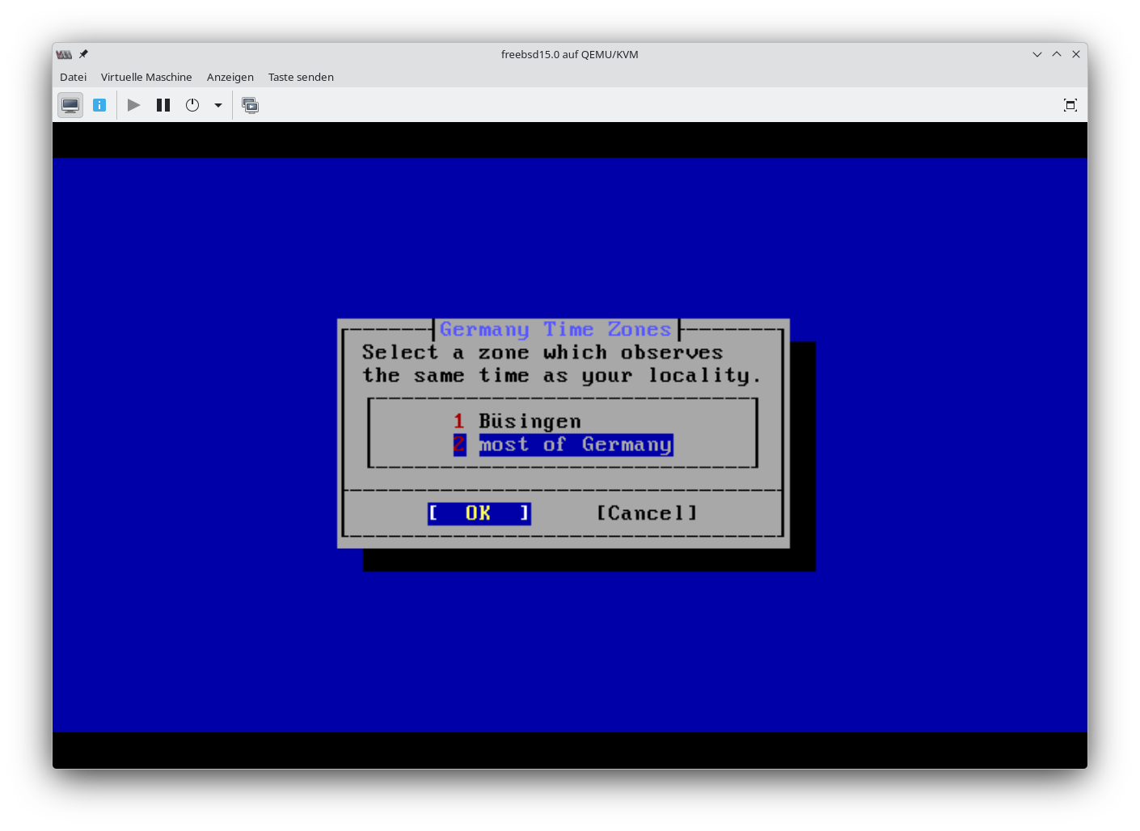Confirm with the OK button
This screenshot has width=1140, height=831.
pyautogui.click(x=479, y=513)
